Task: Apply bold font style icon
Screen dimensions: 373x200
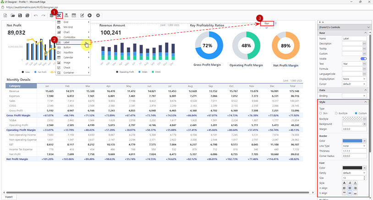Action: coord(345,183)
